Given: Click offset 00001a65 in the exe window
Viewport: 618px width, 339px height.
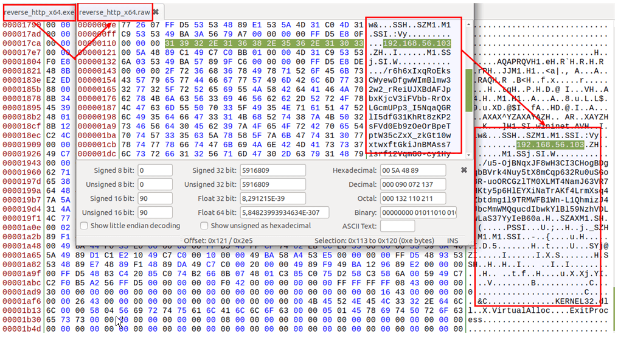Looking at the screenshot, I should 22,255.
